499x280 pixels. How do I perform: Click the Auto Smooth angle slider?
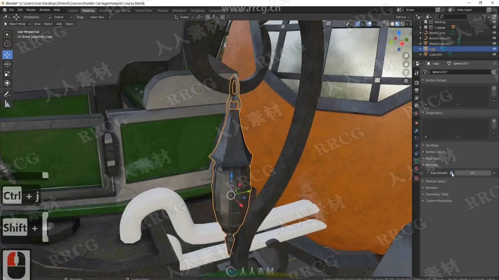472,173
